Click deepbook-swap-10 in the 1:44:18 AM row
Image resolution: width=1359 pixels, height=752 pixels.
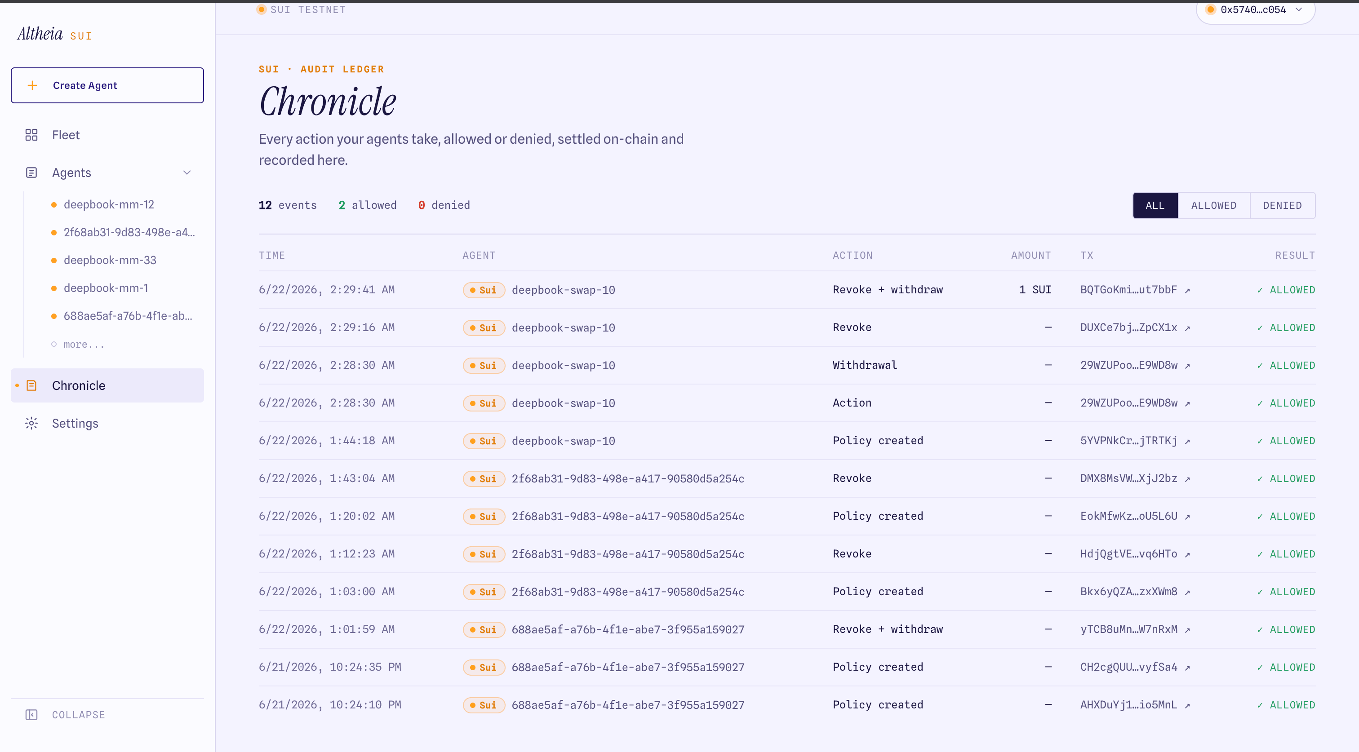pos(564,441)
